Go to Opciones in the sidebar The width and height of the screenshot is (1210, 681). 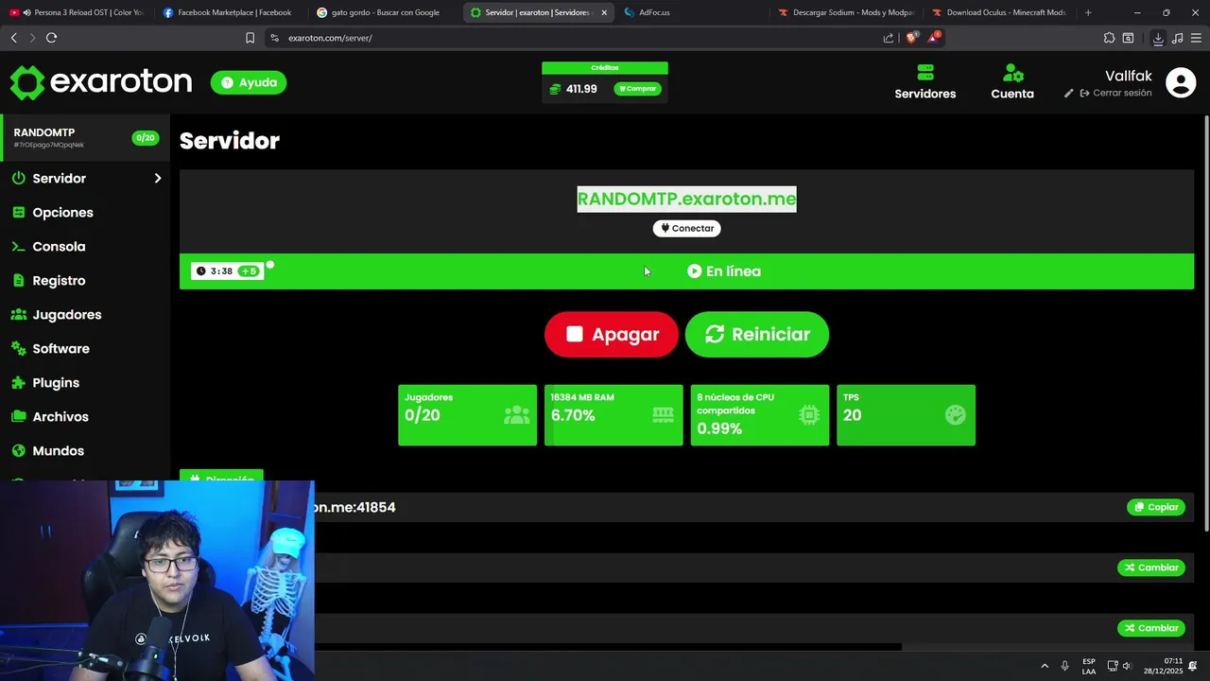[62, 212]
